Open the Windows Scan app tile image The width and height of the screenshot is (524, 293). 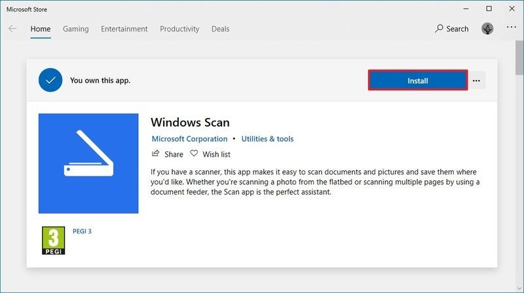[x=88, y=163]
